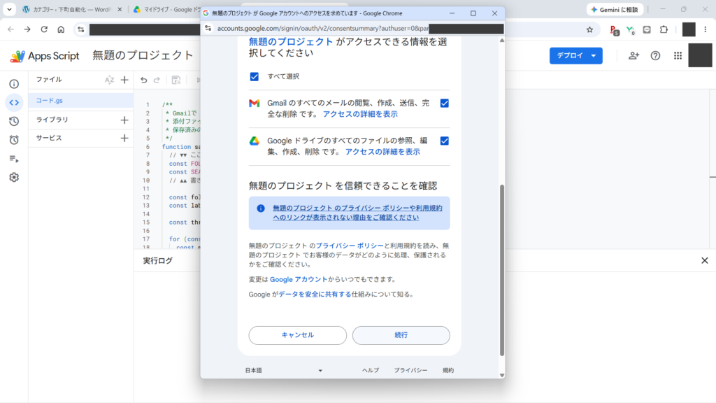Click the Continue (続行) button
The height and width of the screenshot is (403, 716).
coord(401,335)
